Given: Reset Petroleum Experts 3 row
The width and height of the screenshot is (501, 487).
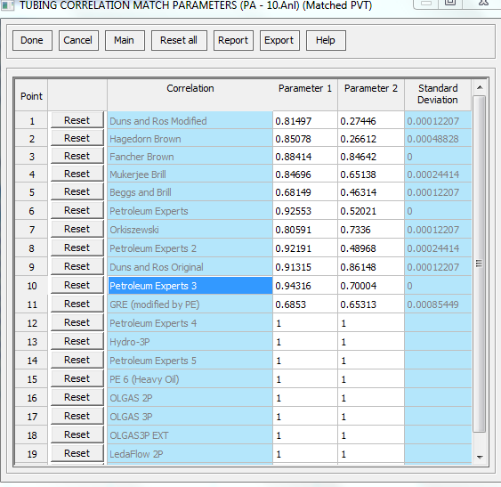Looking at the screenshot, I should coord(77,285).
